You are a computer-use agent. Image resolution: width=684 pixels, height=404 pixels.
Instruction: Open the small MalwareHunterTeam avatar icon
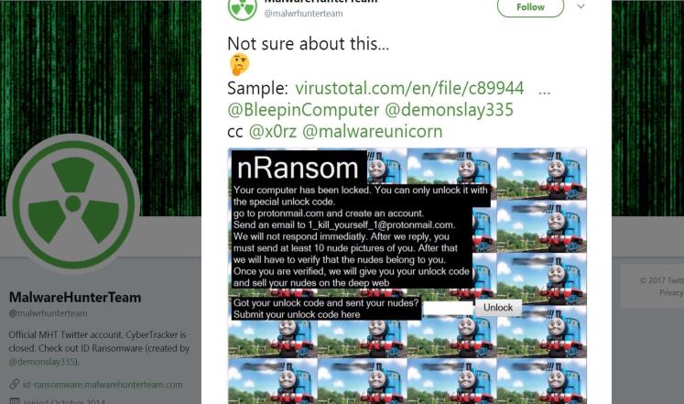pos(243,8)
